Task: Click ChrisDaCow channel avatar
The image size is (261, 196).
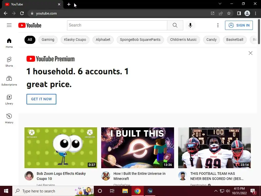Action: (x=106, y=176)
